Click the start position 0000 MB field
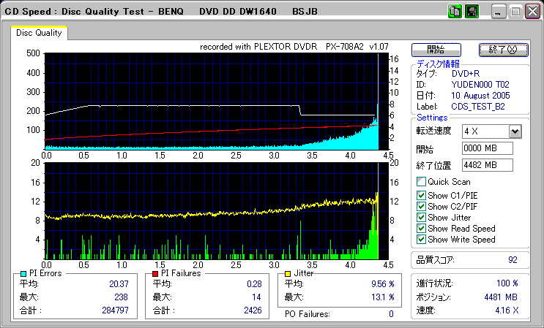 486,149
